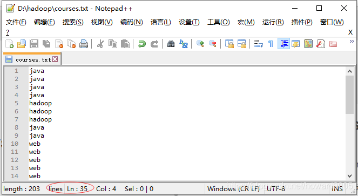Close document using X at menu bar end
This screenshot has height=196, width=358.
[x=350, y=32]
